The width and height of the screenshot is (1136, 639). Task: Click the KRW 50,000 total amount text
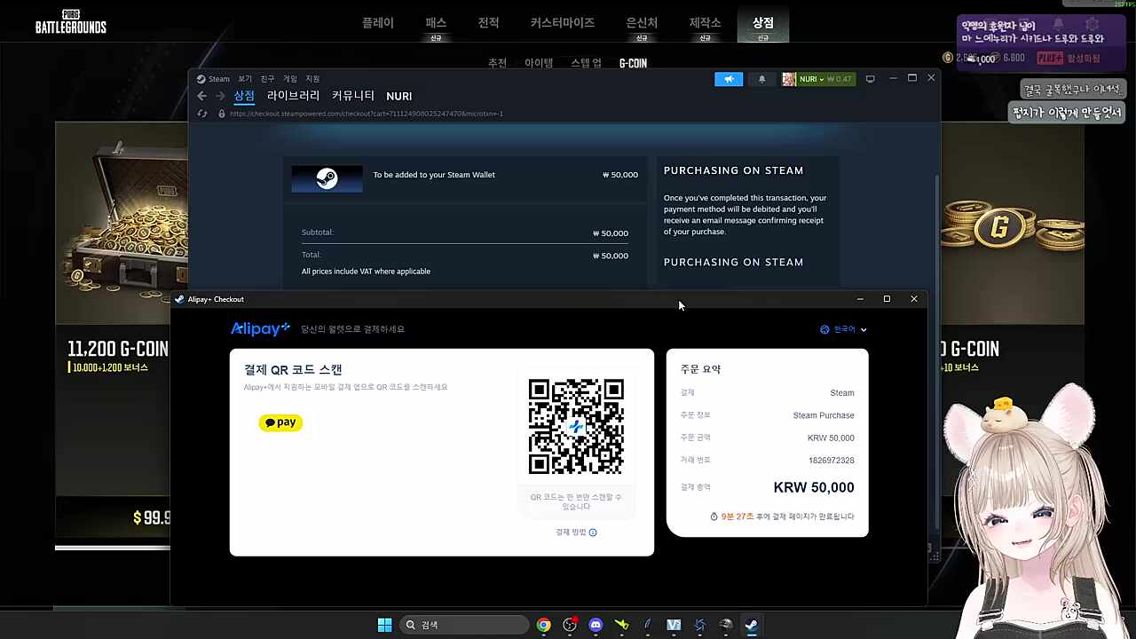(814, 487)
